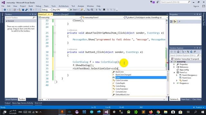Expand the Properties node in Solution Explorer
The width and height of the screenshot is (206, 115).
(174, 65)
